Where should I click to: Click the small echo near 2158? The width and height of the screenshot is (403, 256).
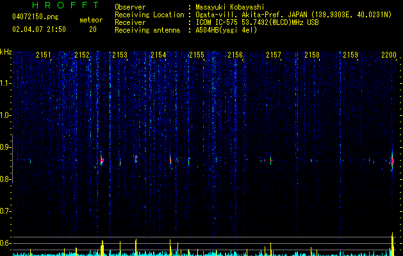pos(311,161)
